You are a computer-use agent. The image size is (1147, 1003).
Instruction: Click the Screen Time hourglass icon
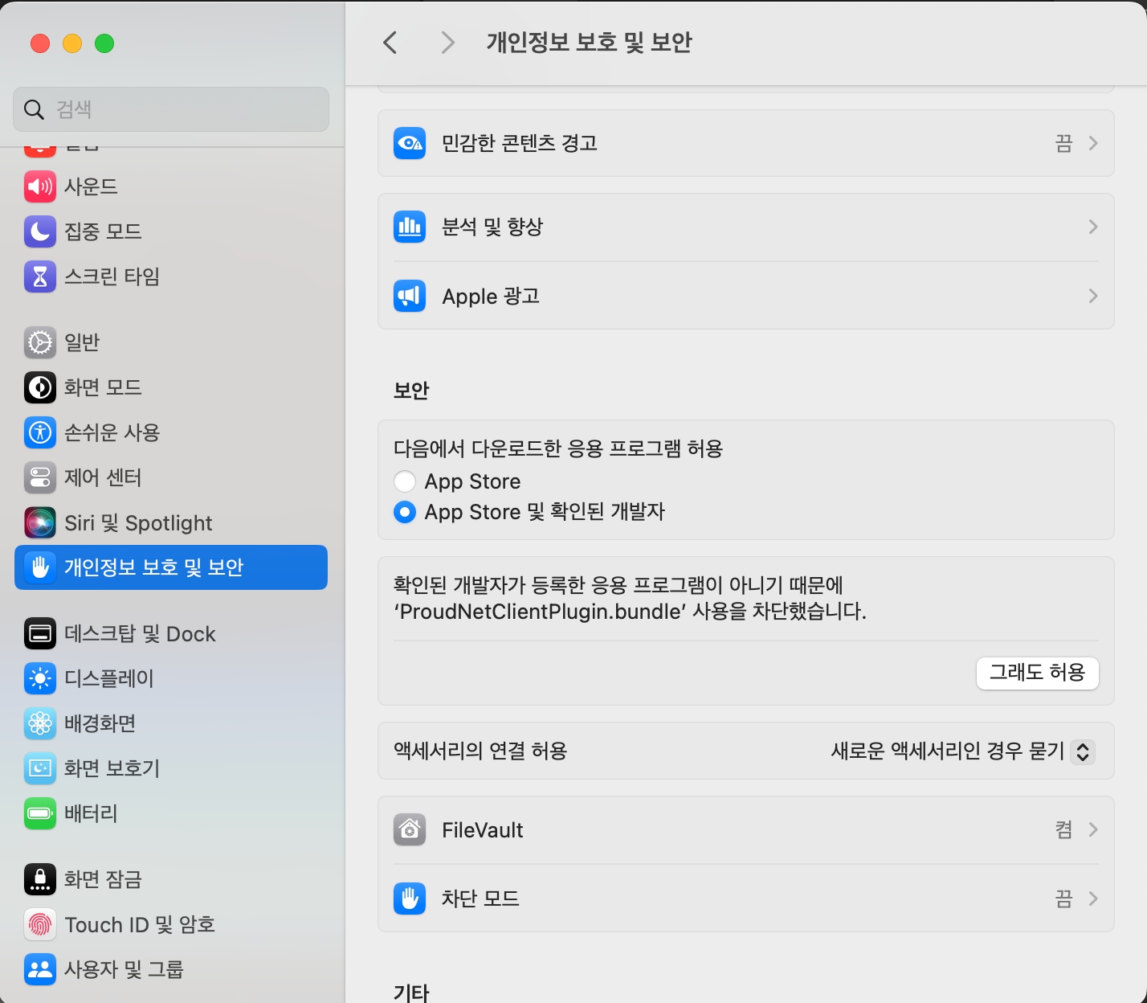(39, 276)
